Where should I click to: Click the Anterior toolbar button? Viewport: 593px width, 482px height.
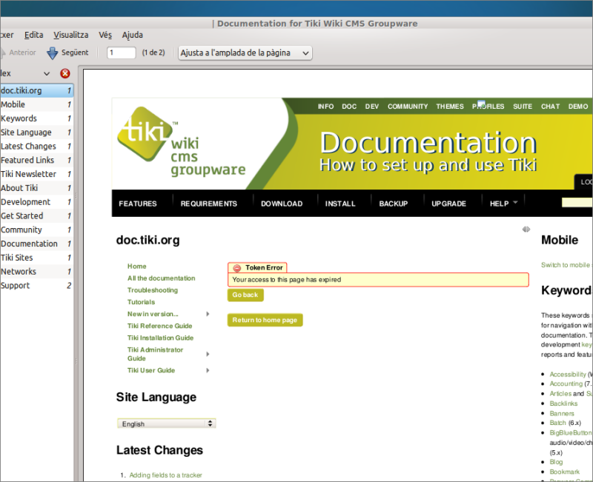(18, 53)
